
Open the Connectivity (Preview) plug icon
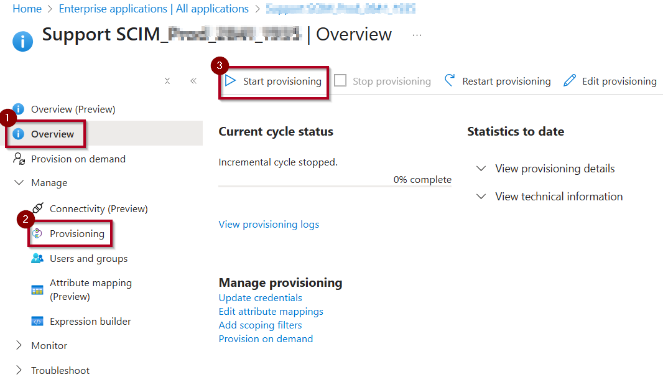point(38,208)
